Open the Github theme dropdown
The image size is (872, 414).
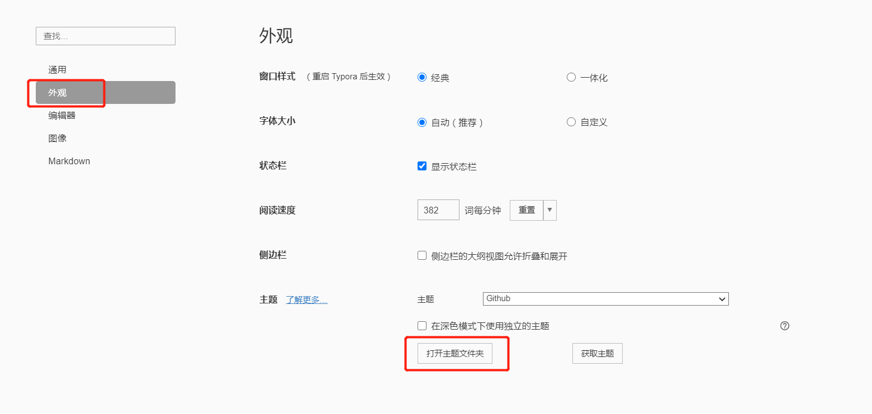tap(605, 299)
